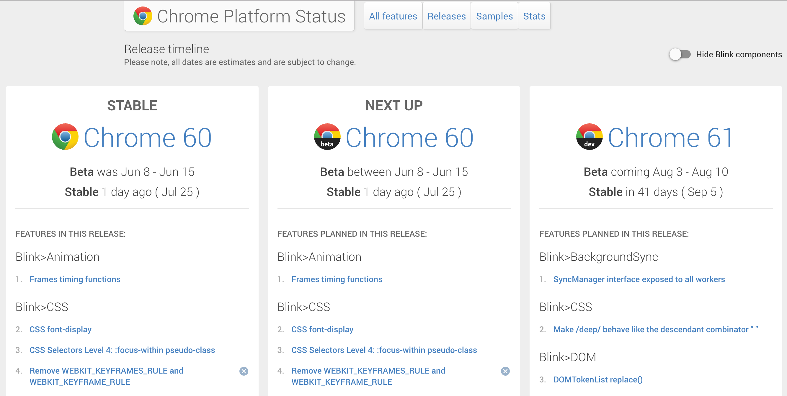
Task: Click 'Beta between Jun 8 - Jun 15' text
Action: pyautogui.click(x=394, y=171)
